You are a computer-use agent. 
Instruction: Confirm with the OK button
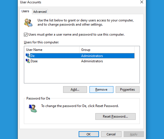[89, 134]
